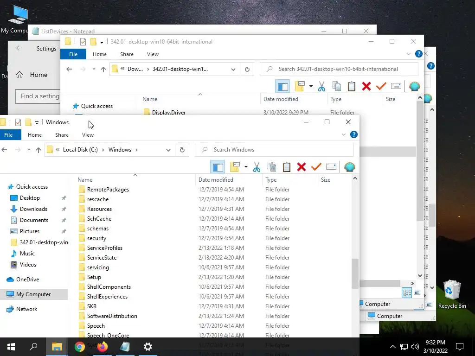This screenshot has width=475, height=356.
Task: Open help icon in Windows folder window
Action: (x=354, y=134)
